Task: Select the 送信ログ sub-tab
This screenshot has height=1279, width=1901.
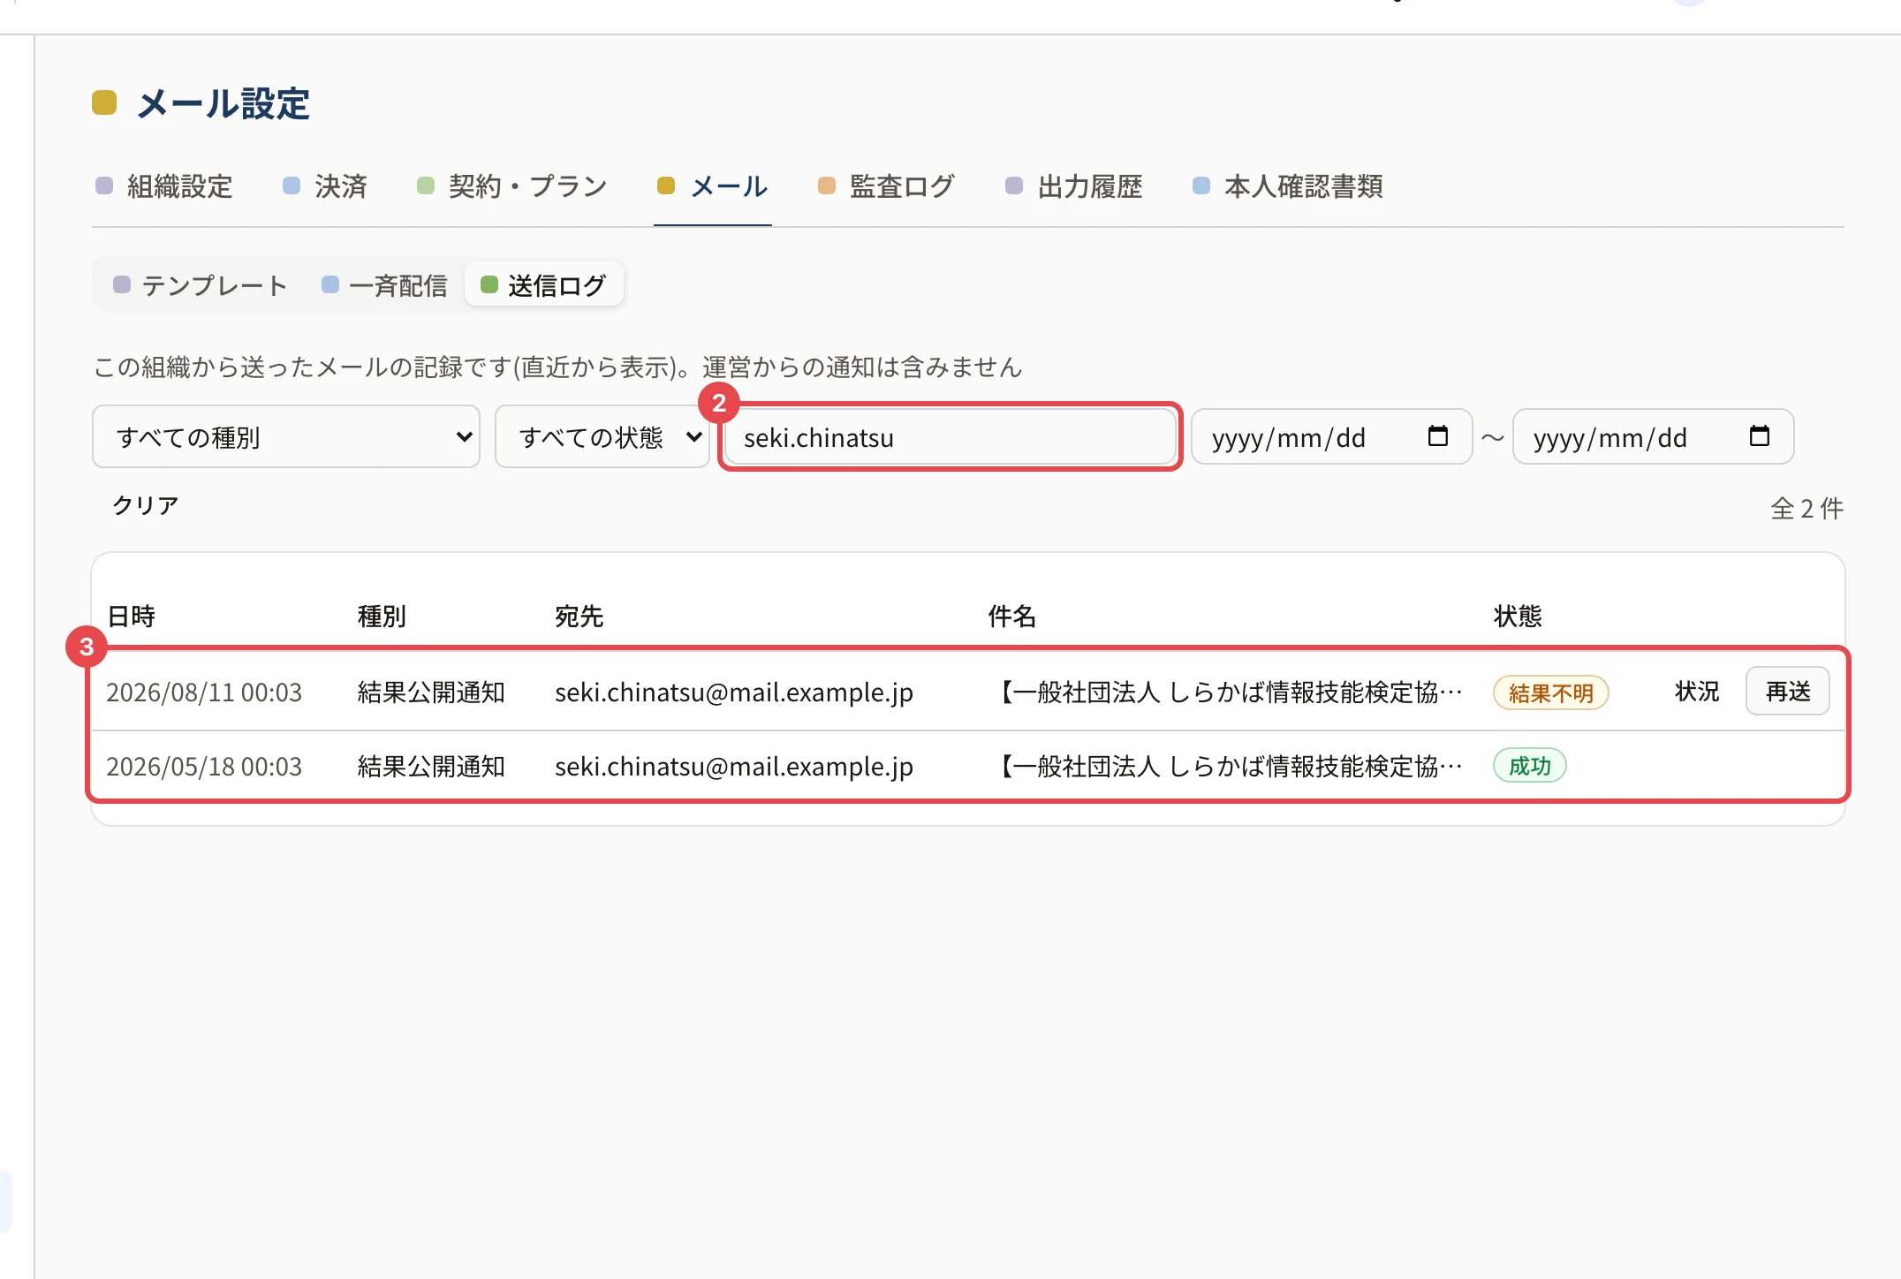Action: (544, 285)
